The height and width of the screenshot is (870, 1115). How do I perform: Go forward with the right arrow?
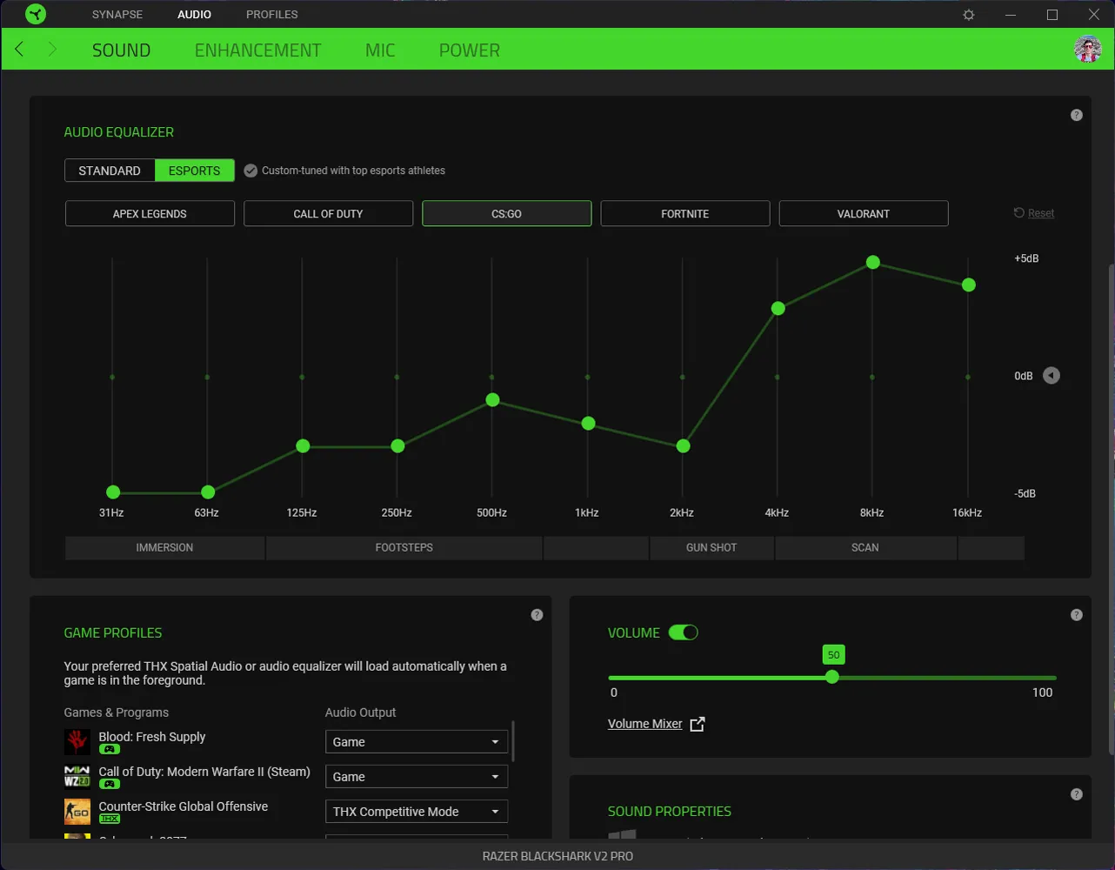coord(52,50)
